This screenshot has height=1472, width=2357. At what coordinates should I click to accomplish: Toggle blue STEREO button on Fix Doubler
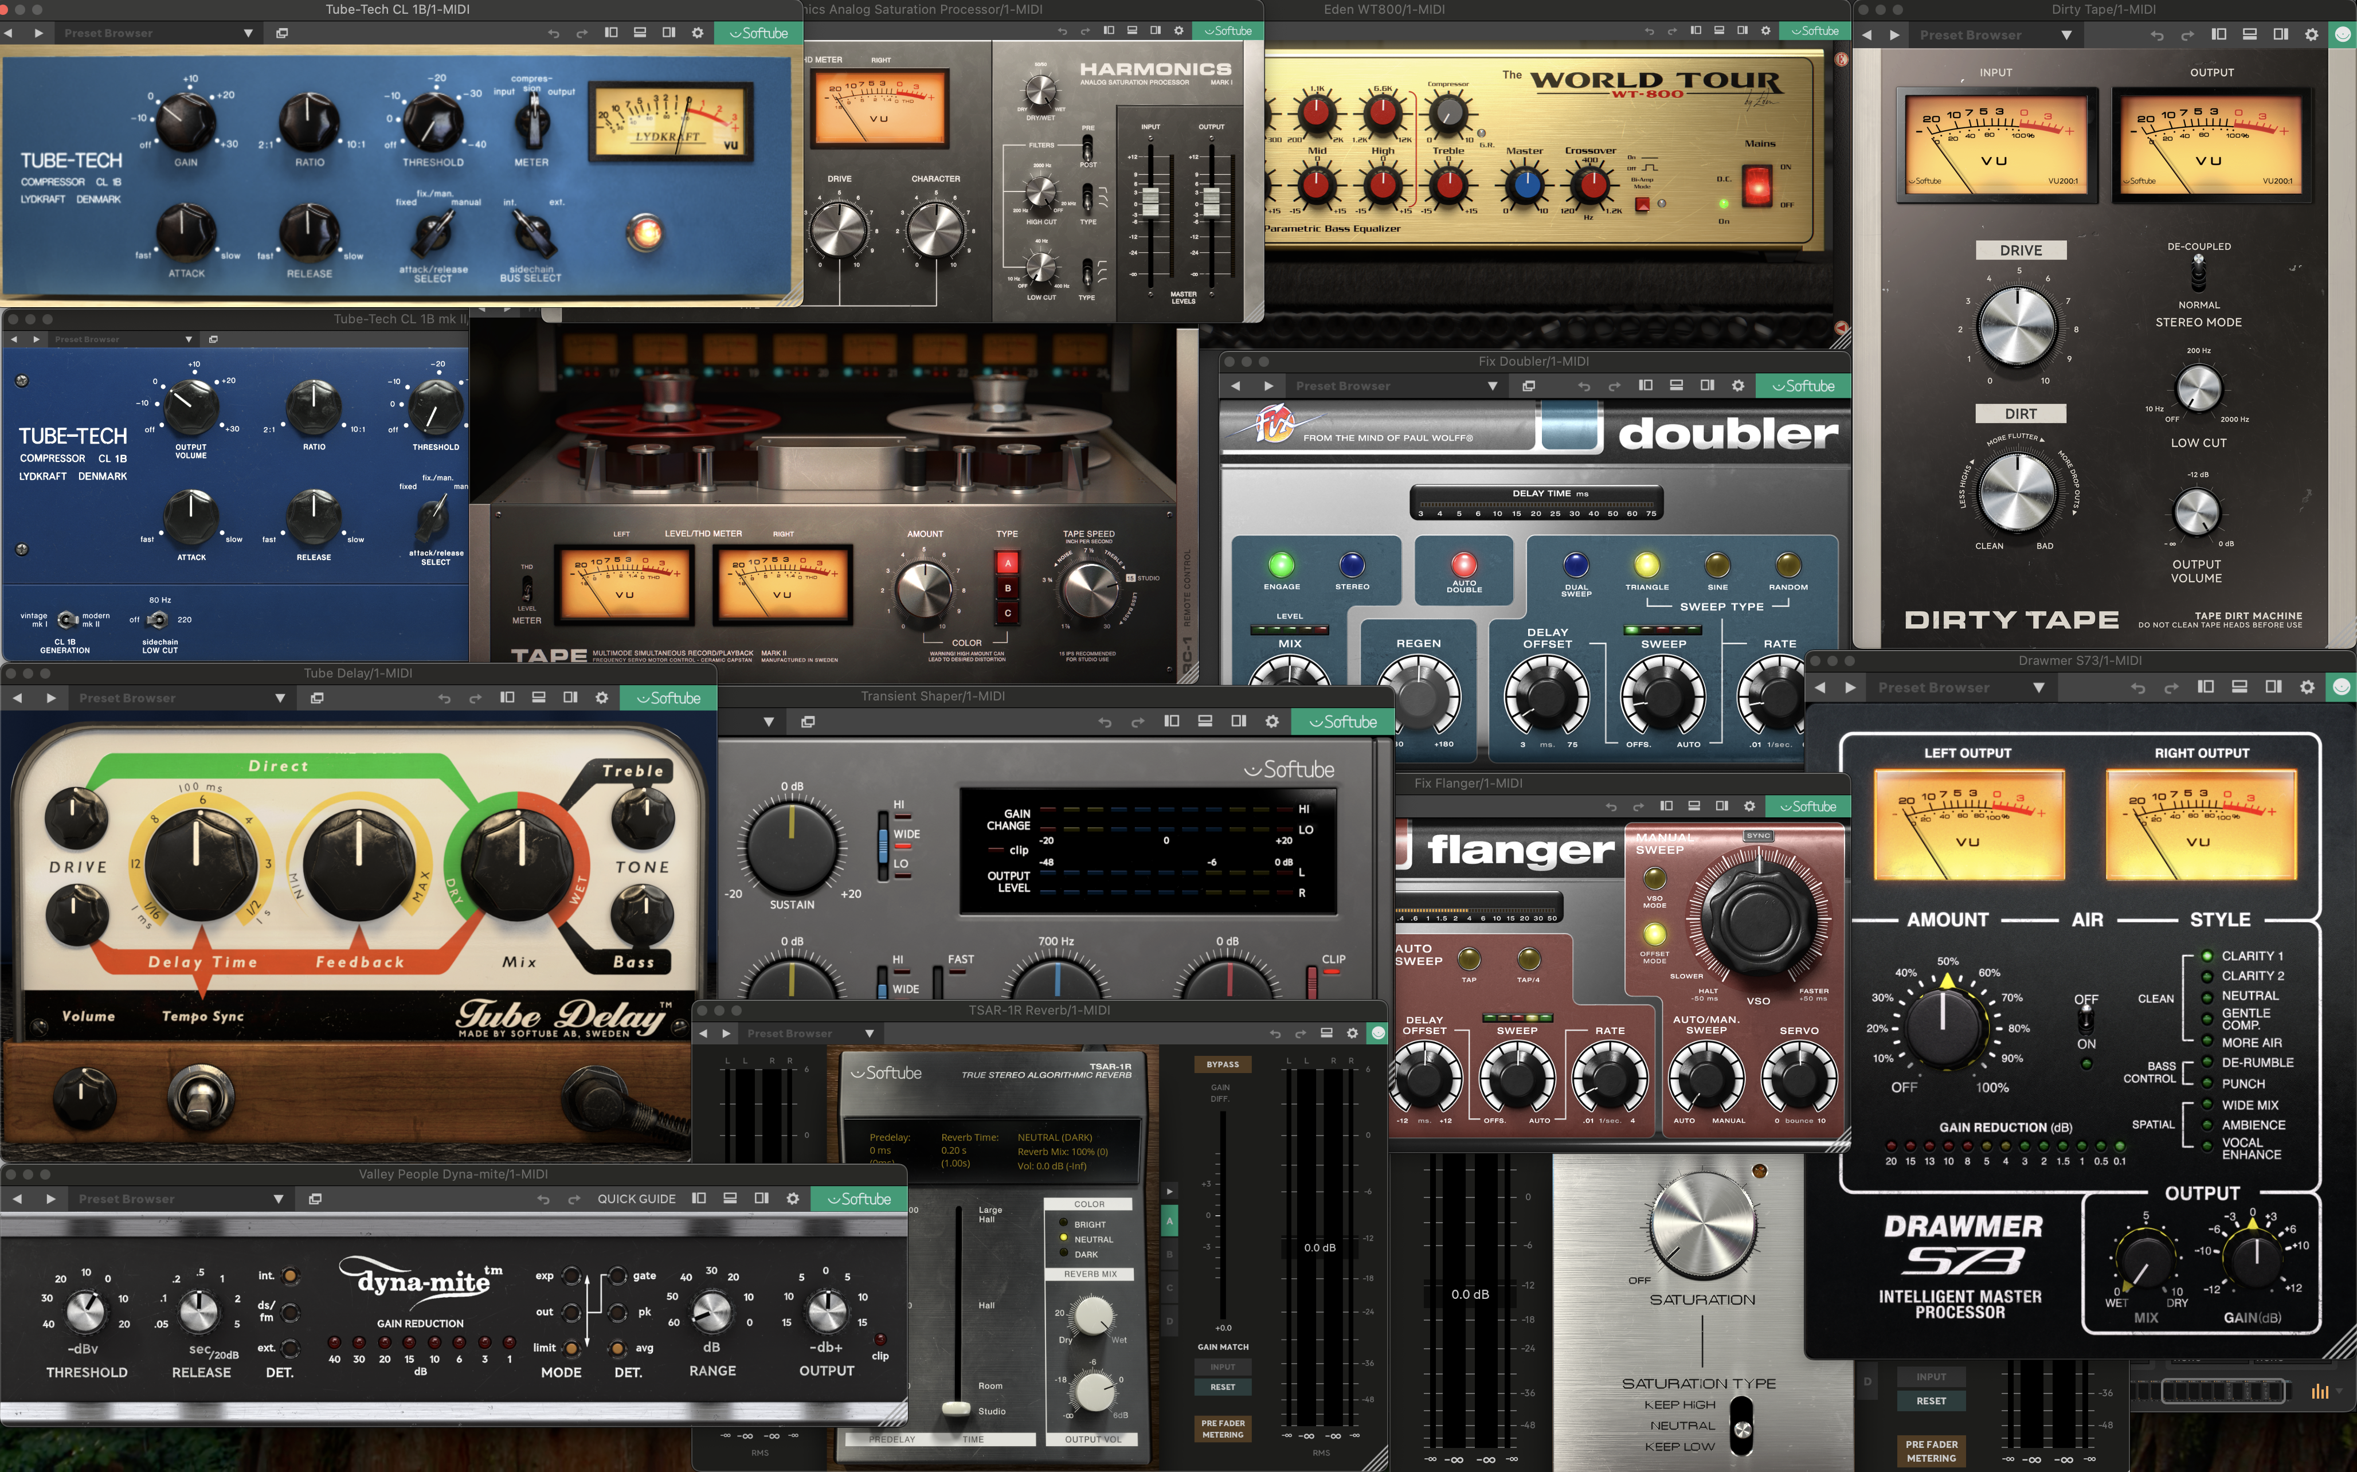[1352, 565]
